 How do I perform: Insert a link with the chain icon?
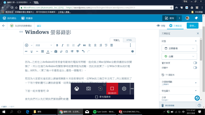[79, 45]
